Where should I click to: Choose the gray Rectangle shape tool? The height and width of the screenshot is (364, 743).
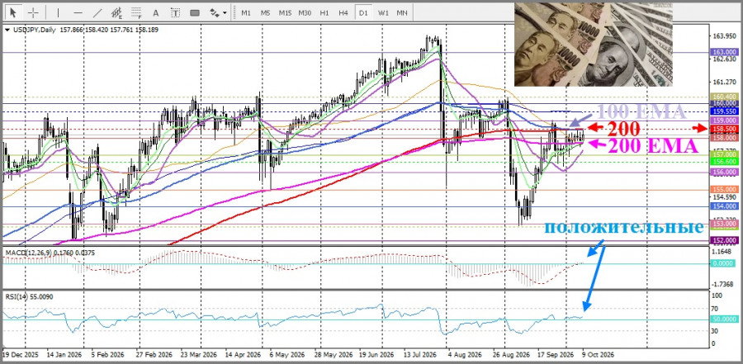[x=195, y=13]
